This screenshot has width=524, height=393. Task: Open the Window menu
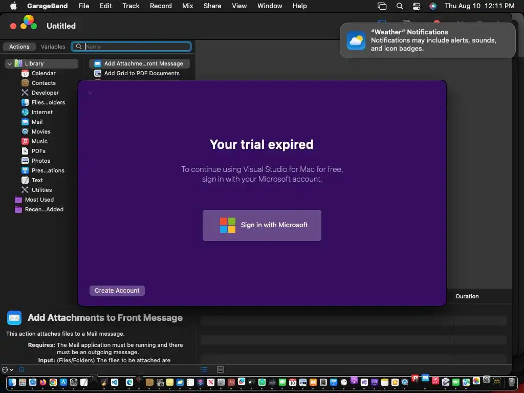270,6
